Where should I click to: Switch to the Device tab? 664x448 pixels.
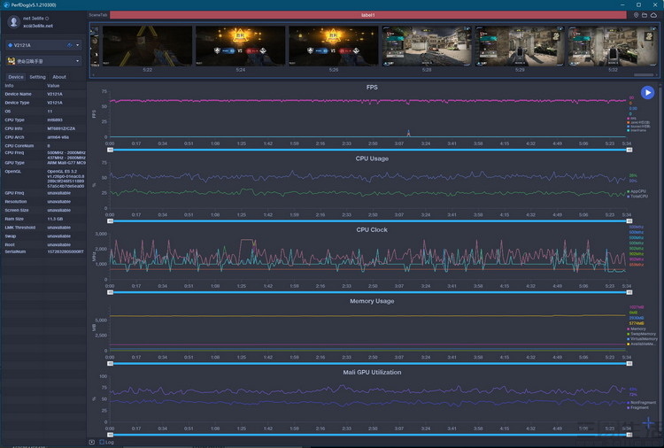tap(16, 77)
